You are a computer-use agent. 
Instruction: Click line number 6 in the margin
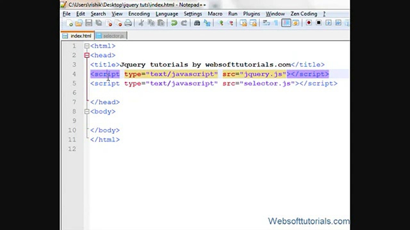tap(74, 93)
